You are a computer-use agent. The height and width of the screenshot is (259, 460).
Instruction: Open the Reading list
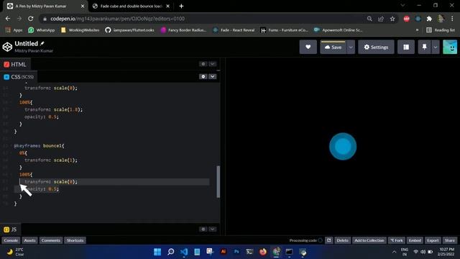[x=441, y=30]
